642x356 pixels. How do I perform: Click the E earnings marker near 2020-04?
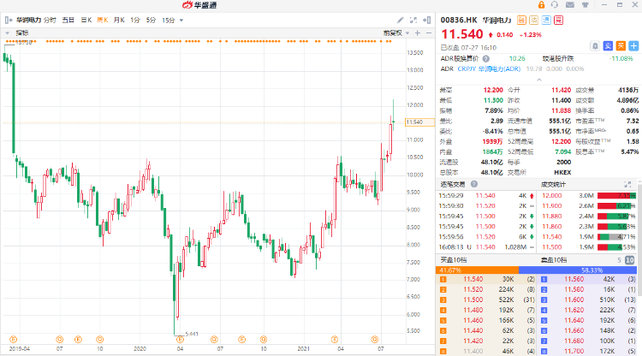pos(180,339)
